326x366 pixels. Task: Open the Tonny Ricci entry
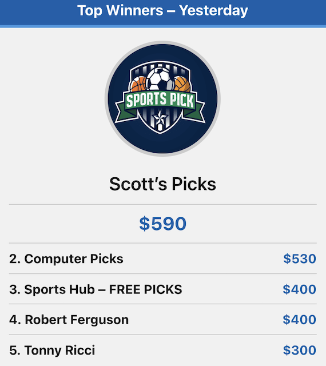[x=163, y=350]
